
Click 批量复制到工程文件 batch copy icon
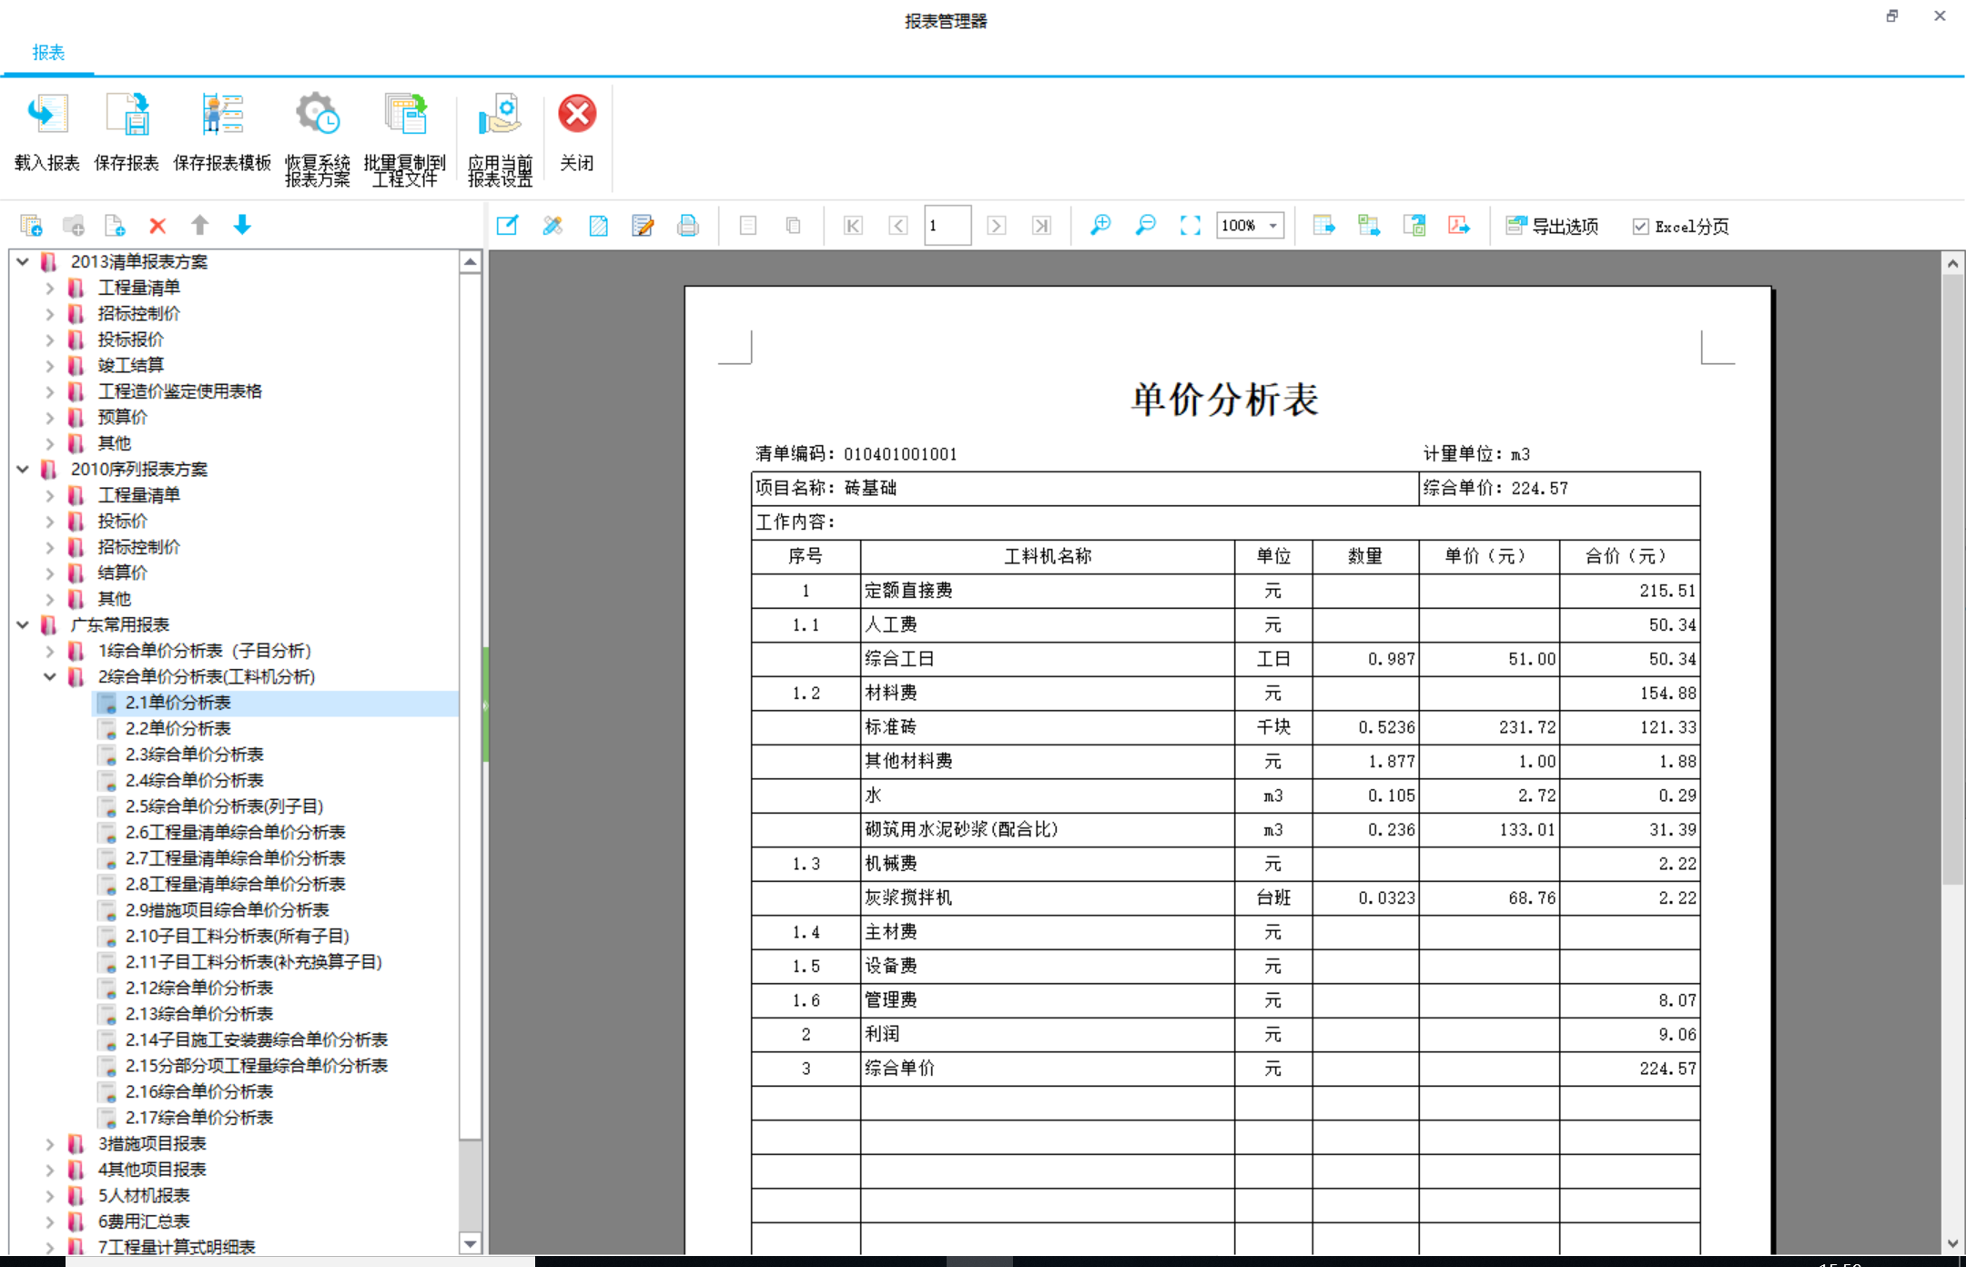[405, 116]
